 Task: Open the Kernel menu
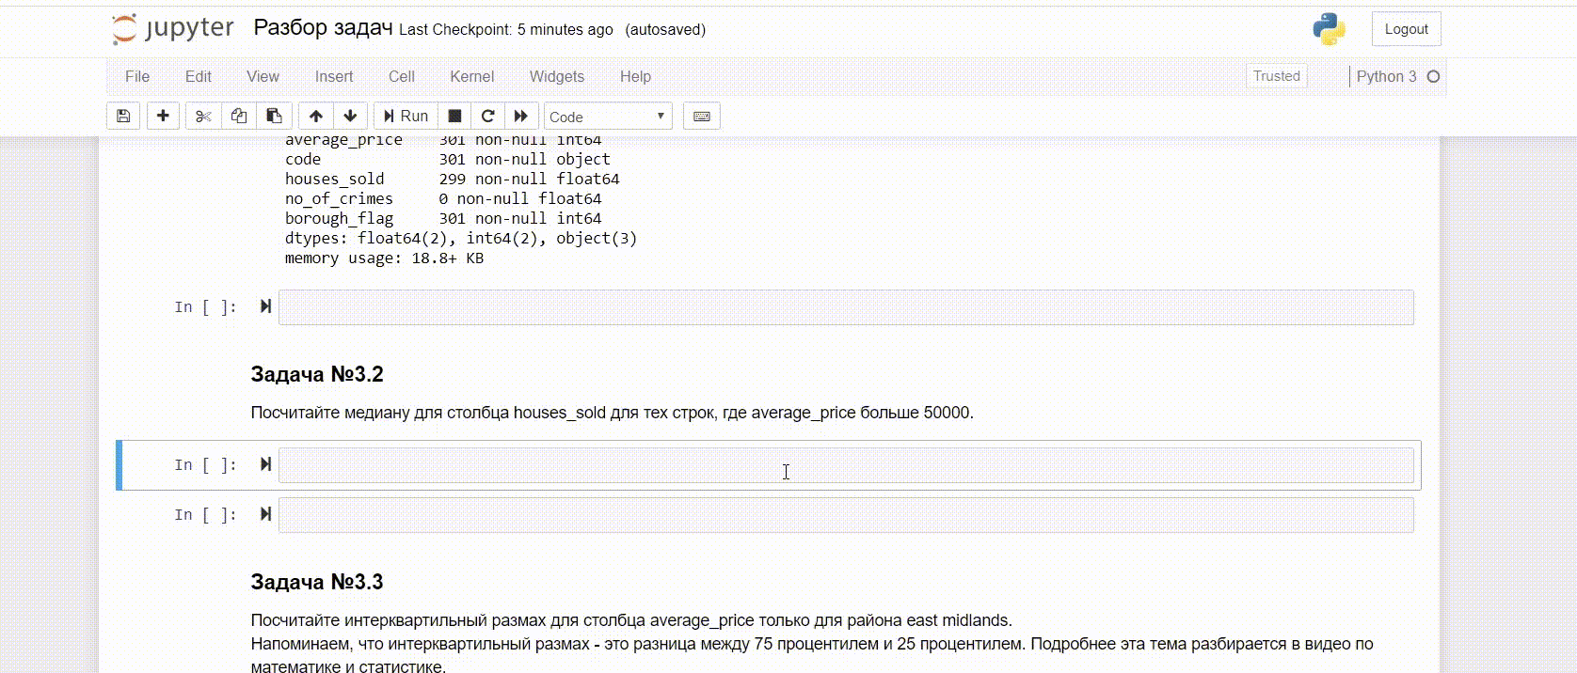pyautogui.click(x=471, y=76)
